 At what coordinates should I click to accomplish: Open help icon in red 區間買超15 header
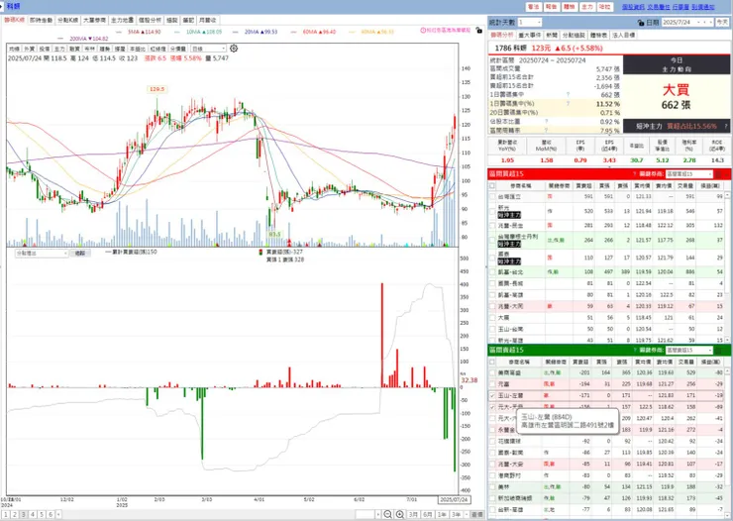(634, 173)
